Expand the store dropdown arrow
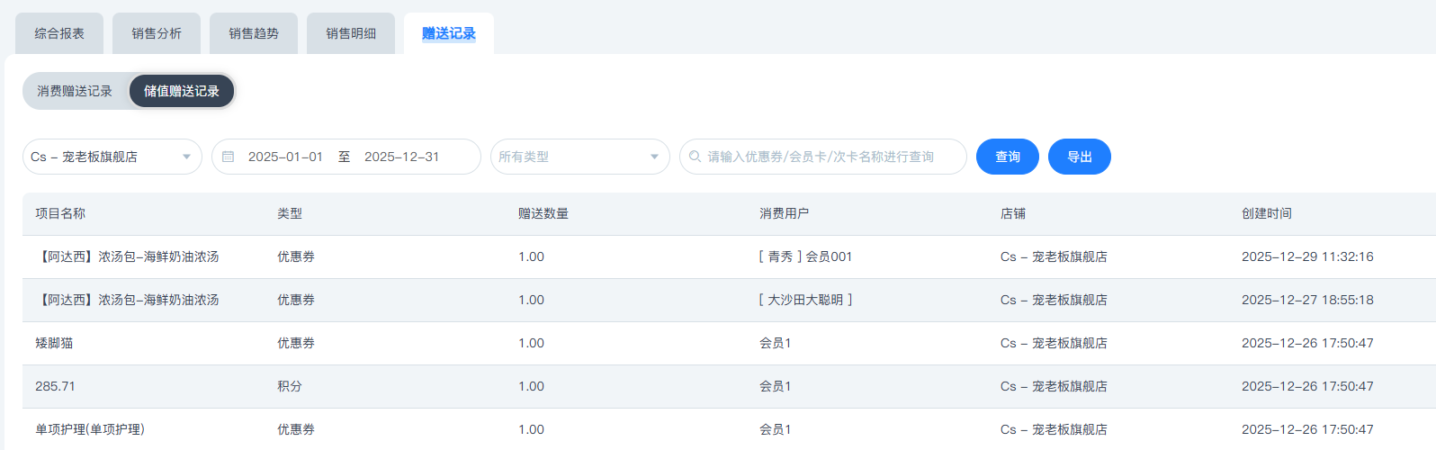 click(x=186, y=157)
